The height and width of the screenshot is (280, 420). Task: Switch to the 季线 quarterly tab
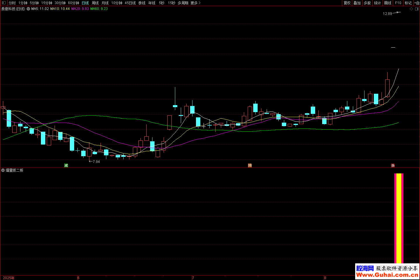[142, 3]
